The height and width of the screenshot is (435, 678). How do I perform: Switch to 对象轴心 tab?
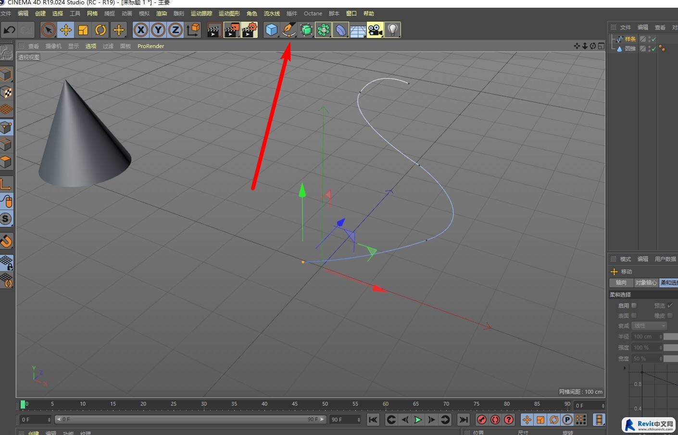(646, 283)
